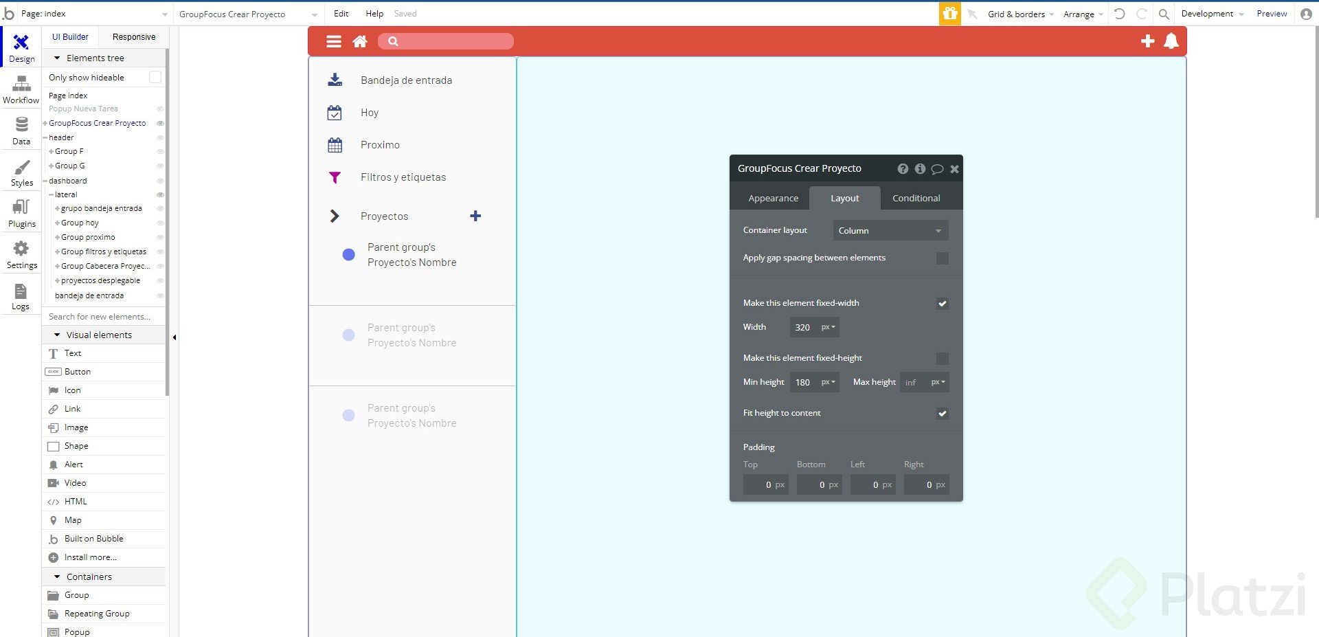Click the Search for new elements field
The height and width of the screenshot is (637, 1319).
tap(104, 317)
